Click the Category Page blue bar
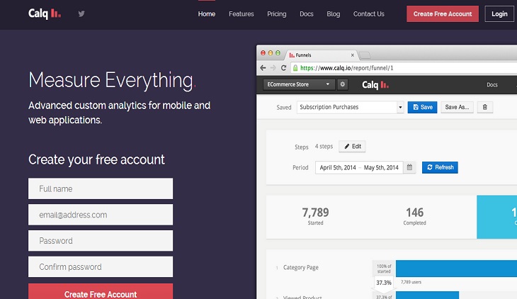Image resolution: width=517 pixels, height=299 pixels. coord(456,269)
